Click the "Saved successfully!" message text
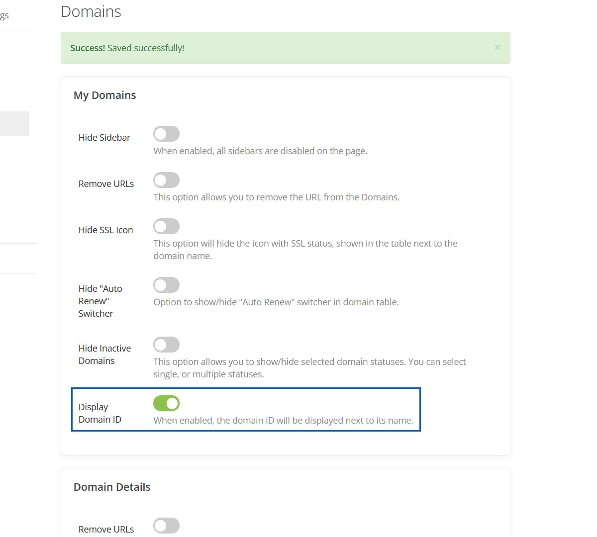 tap(146, 48)
